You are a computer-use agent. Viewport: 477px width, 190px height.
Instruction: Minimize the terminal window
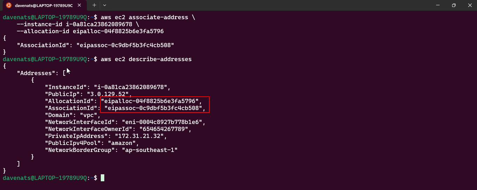click(x=437, y=5)
